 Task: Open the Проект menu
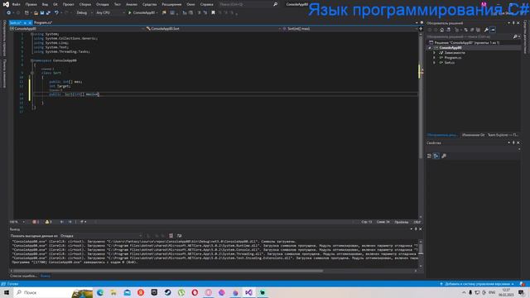click(x=68, y=4)
